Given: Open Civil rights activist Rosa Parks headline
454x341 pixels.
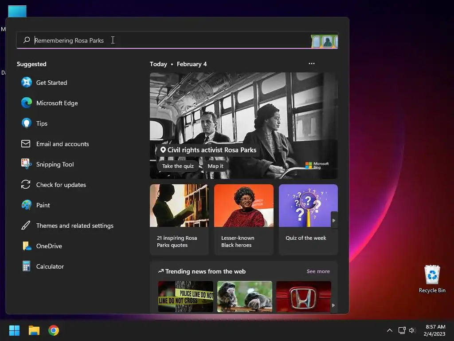Looking at the screenshot, I should click(211, 150).
